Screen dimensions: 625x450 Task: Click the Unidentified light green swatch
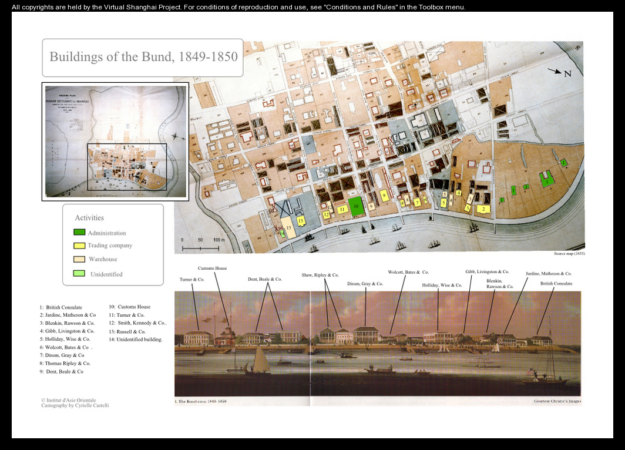[x=79, y=274]
